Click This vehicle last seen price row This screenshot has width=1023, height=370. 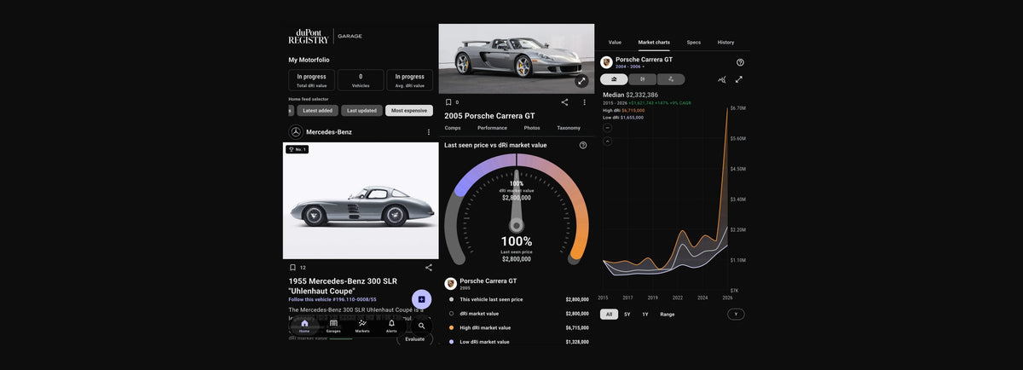517,299
